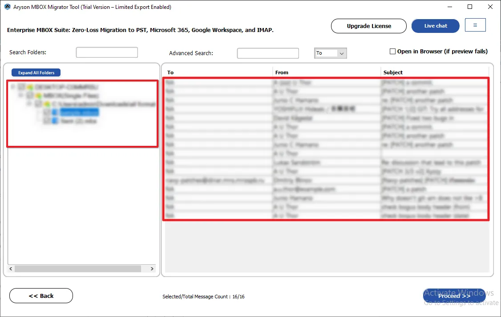The image size is (501, 317).
Task: Open the hamburger menu button
Action: (475, 25)
